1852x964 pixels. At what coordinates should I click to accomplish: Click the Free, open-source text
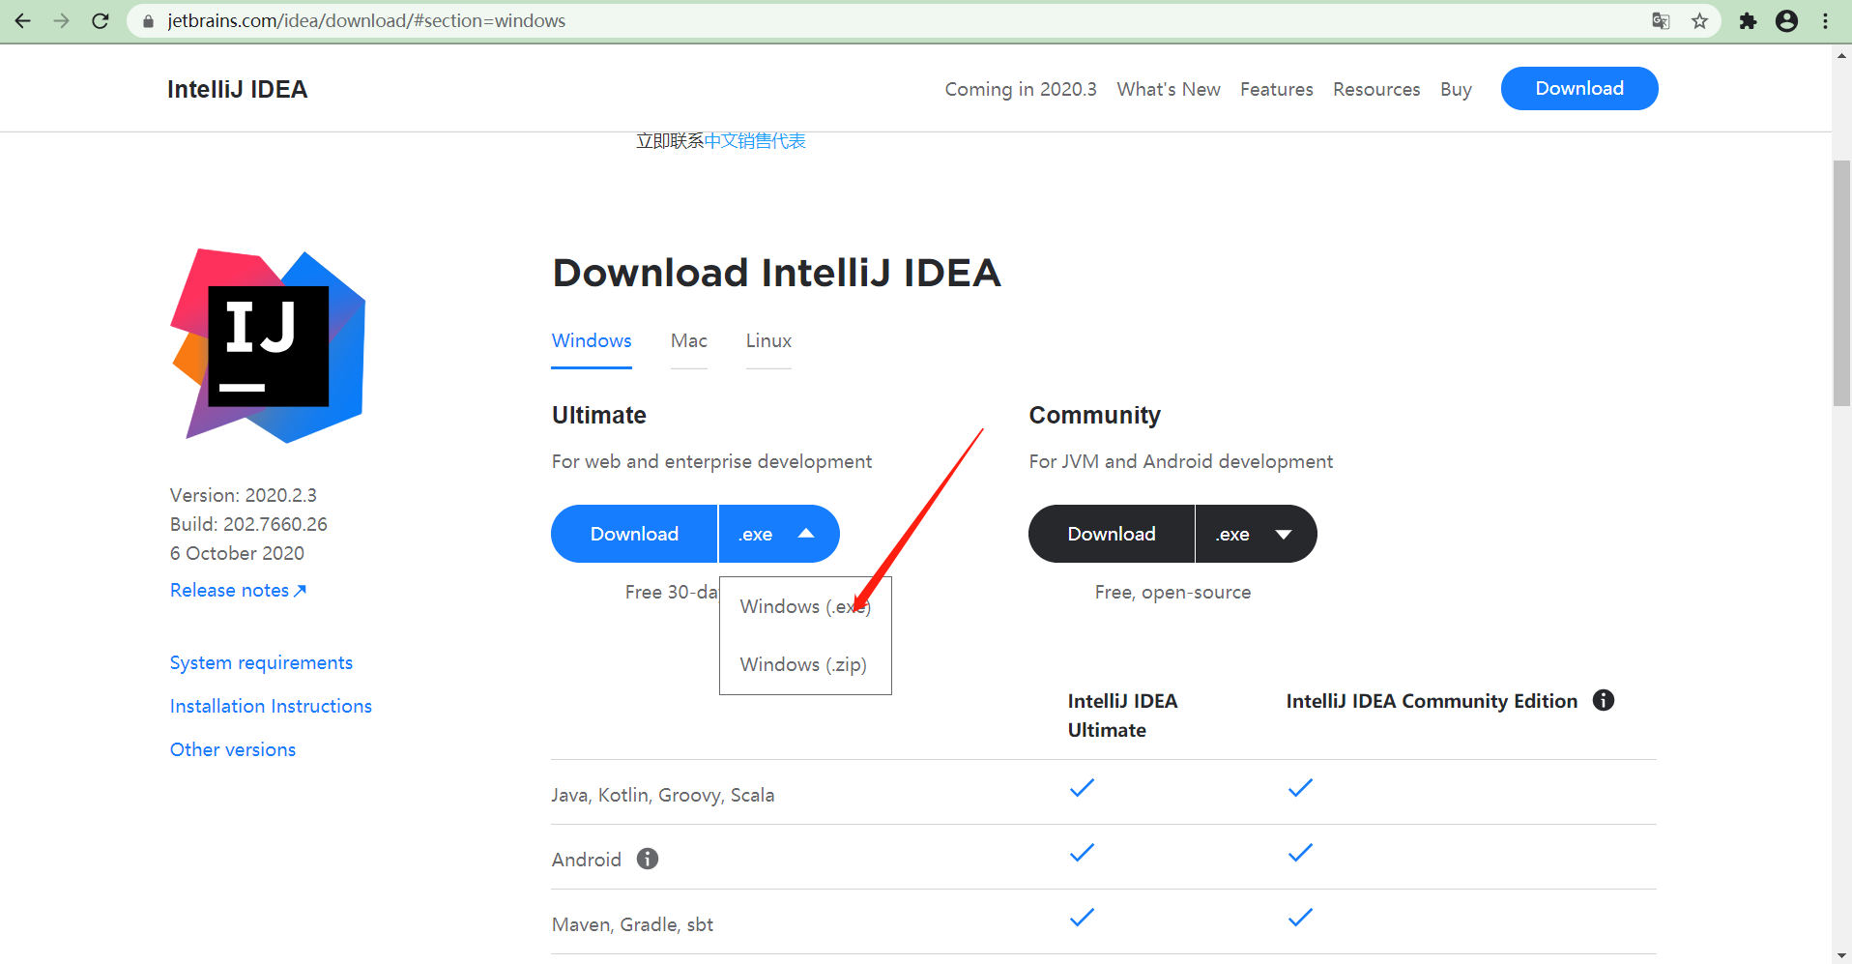[1172, 592]
